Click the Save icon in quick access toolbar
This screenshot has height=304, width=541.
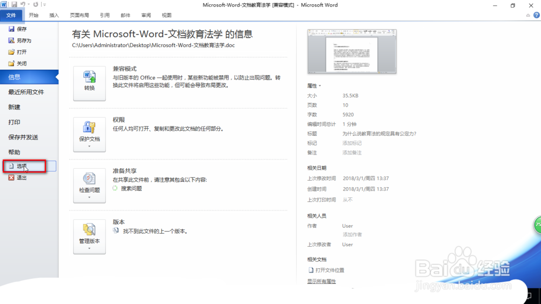[14, 4]
